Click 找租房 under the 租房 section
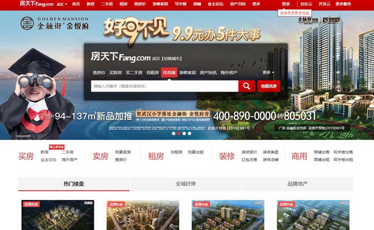Image resolution: width=374 pixels, height=230 pixels. click(177, 152)
